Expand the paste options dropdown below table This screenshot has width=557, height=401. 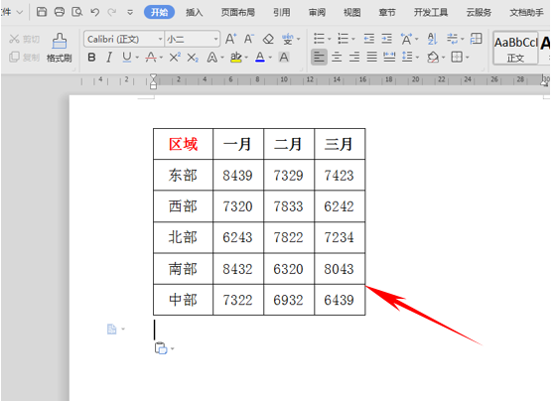click(173, 348)
